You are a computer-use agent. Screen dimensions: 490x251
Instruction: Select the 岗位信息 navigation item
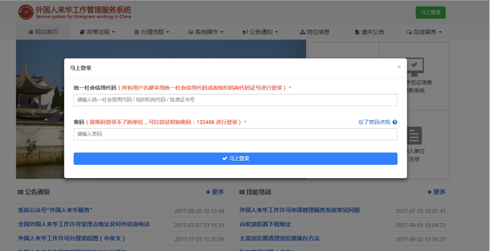pos(314,32)
